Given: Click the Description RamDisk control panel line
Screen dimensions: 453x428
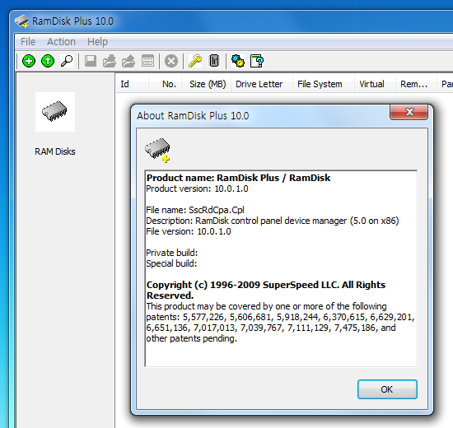Looking at the screenshot, I should (x=273, y=221).
